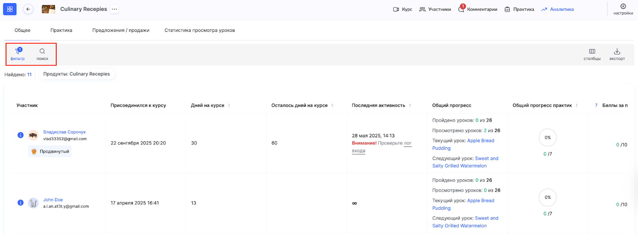Image resolution: width=638 pixels, height=235 pixels.
Task: Sort by Последняя активность column
Action: pyautogui.click(x=410, y=105)
